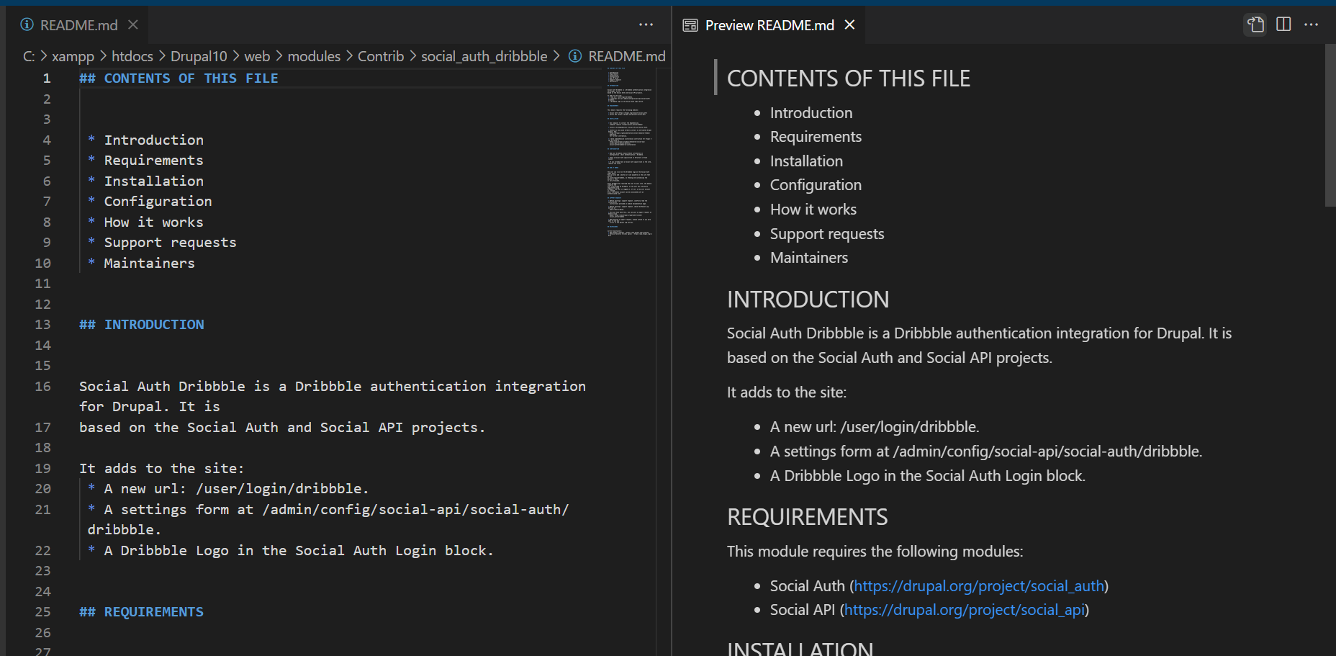Close the README.md tab
1336x656 pixels.
[132, 24]
